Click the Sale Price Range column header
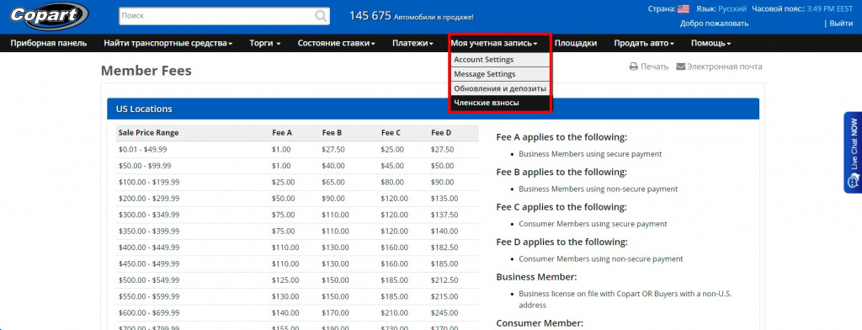This screenshot has width=862, height=330. click(x=148, y=132)
